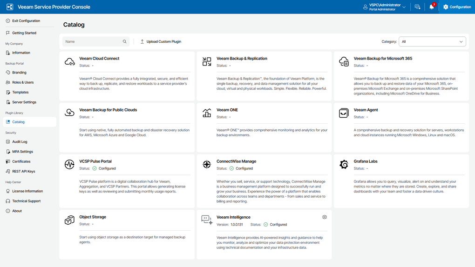Click the Name search field
This screenshot has height=267, width=475.
point(96,41)
